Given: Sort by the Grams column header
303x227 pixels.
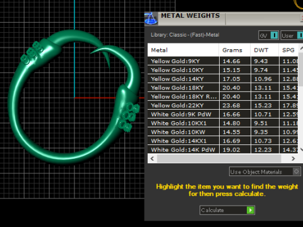Looking at the screenshot, I should click(x=235, y=50).
